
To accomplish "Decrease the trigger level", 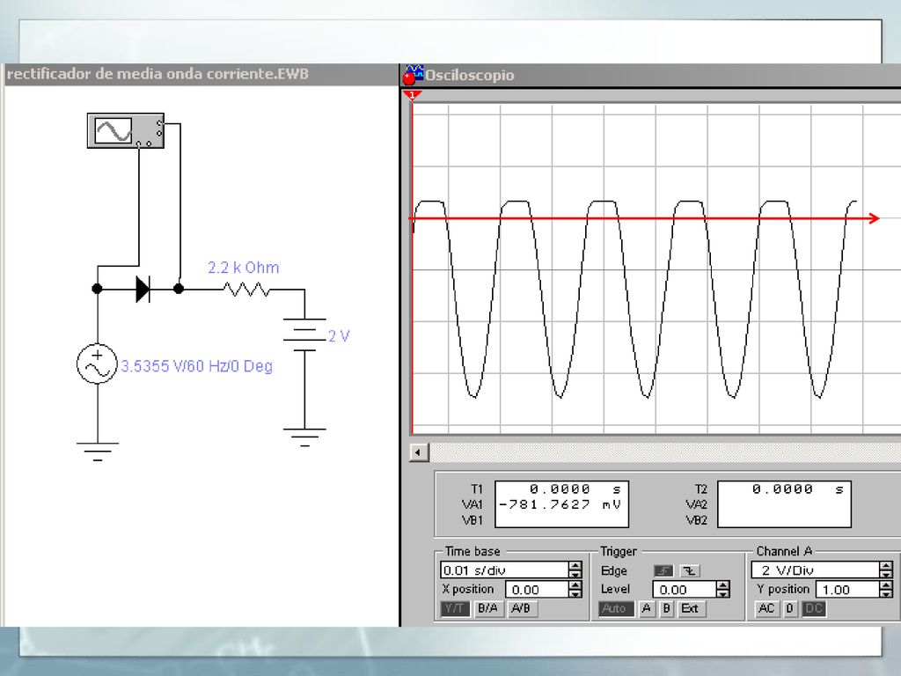I will point(723,594).
